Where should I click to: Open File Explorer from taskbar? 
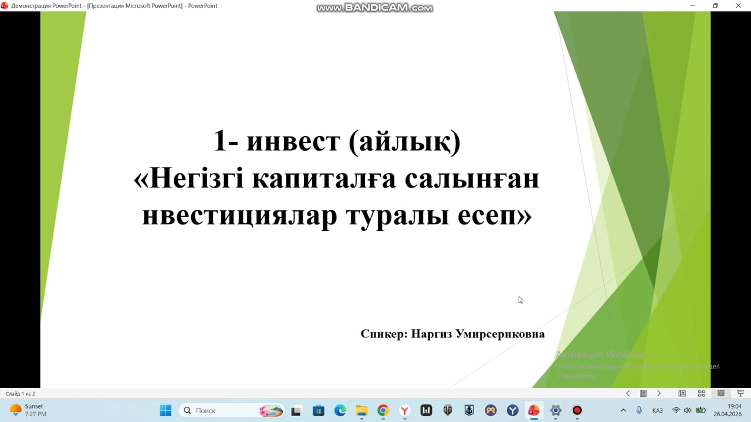coord(361,410)
